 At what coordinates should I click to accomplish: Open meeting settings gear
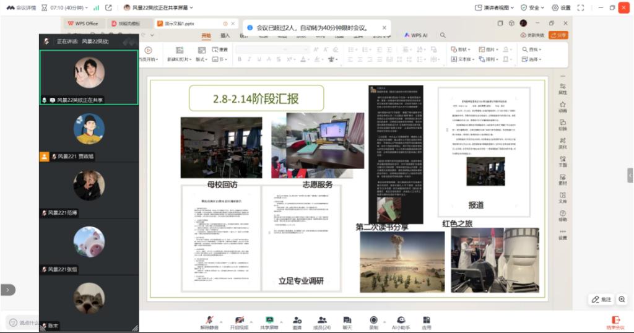point(561,7)
